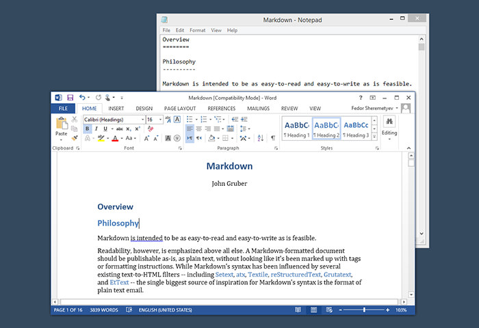Switch to the REVIEW ribbon tab
This screenshot has width=479, height=328.
point(289,109)
